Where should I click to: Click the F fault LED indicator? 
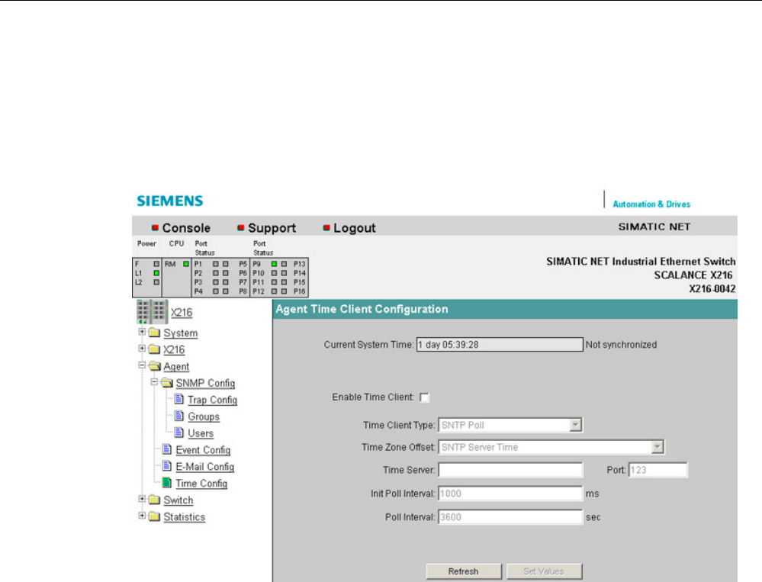[x=156, y=264]
